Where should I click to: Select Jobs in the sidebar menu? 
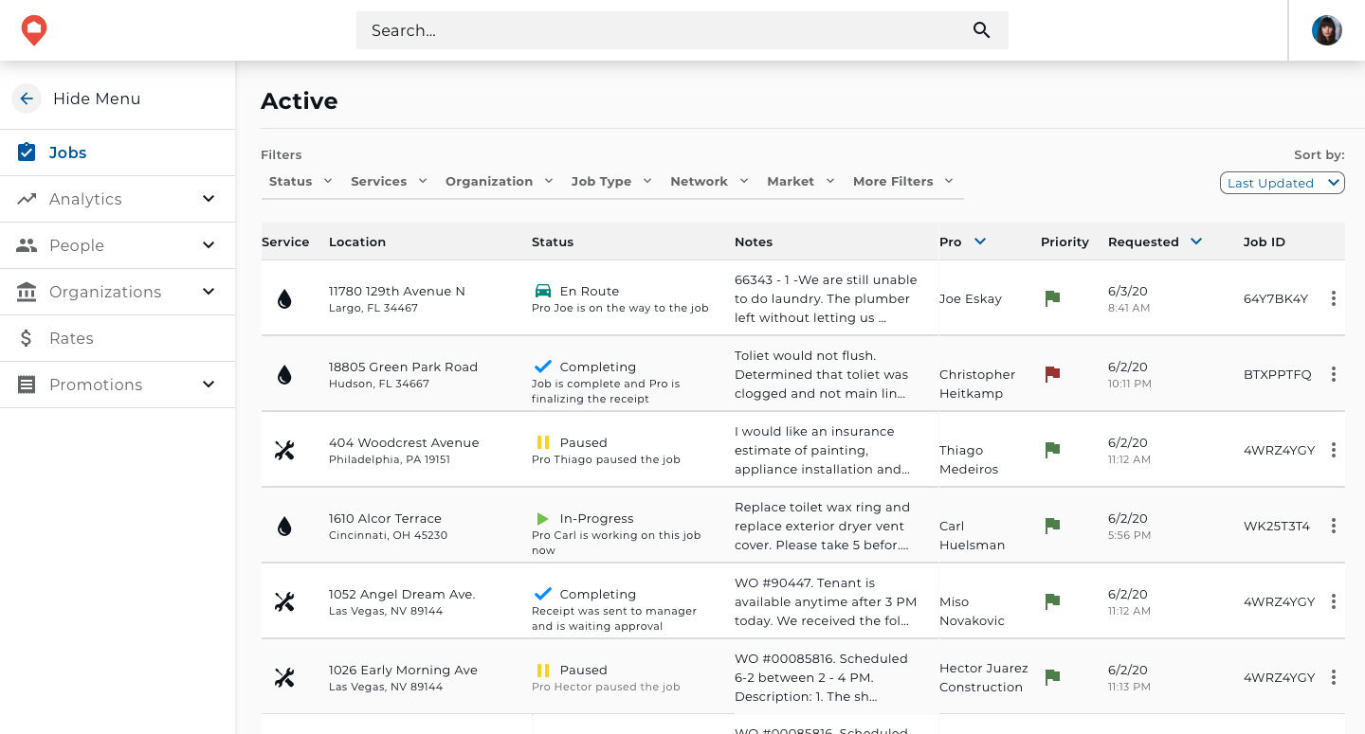click(67, 152)
